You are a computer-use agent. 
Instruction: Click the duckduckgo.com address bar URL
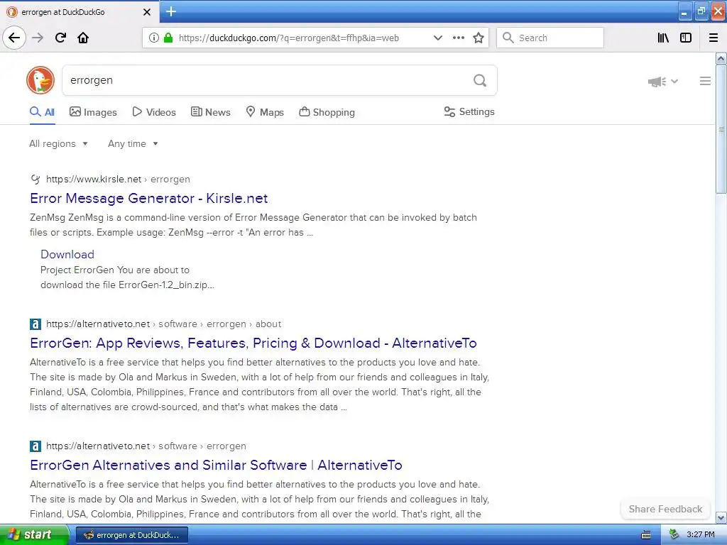click(x=289, y=38)
